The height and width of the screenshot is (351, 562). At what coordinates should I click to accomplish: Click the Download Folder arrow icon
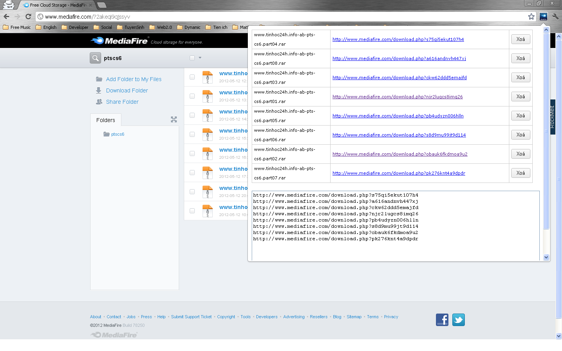click(x=99, y=90)
